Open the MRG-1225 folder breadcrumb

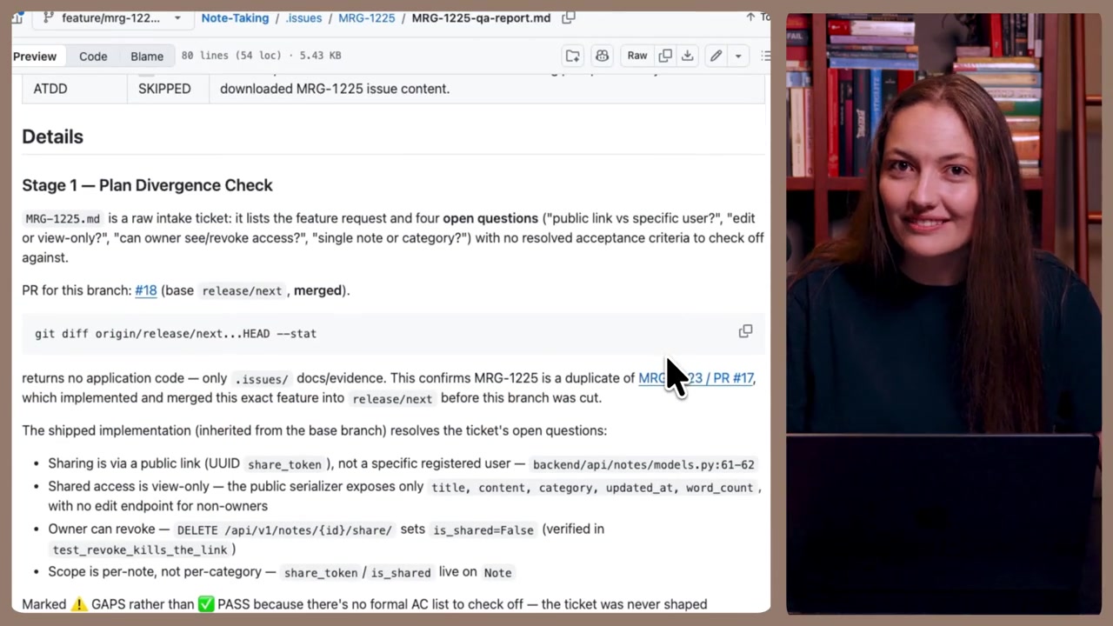click(x=366, y=17)
